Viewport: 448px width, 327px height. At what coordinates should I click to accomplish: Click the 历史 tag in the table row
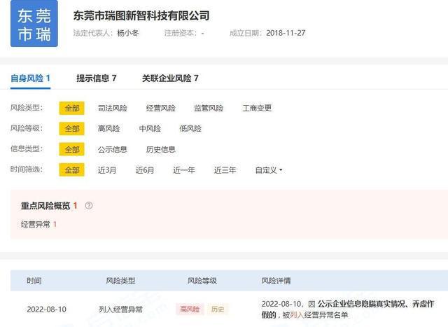coord(218,309)
